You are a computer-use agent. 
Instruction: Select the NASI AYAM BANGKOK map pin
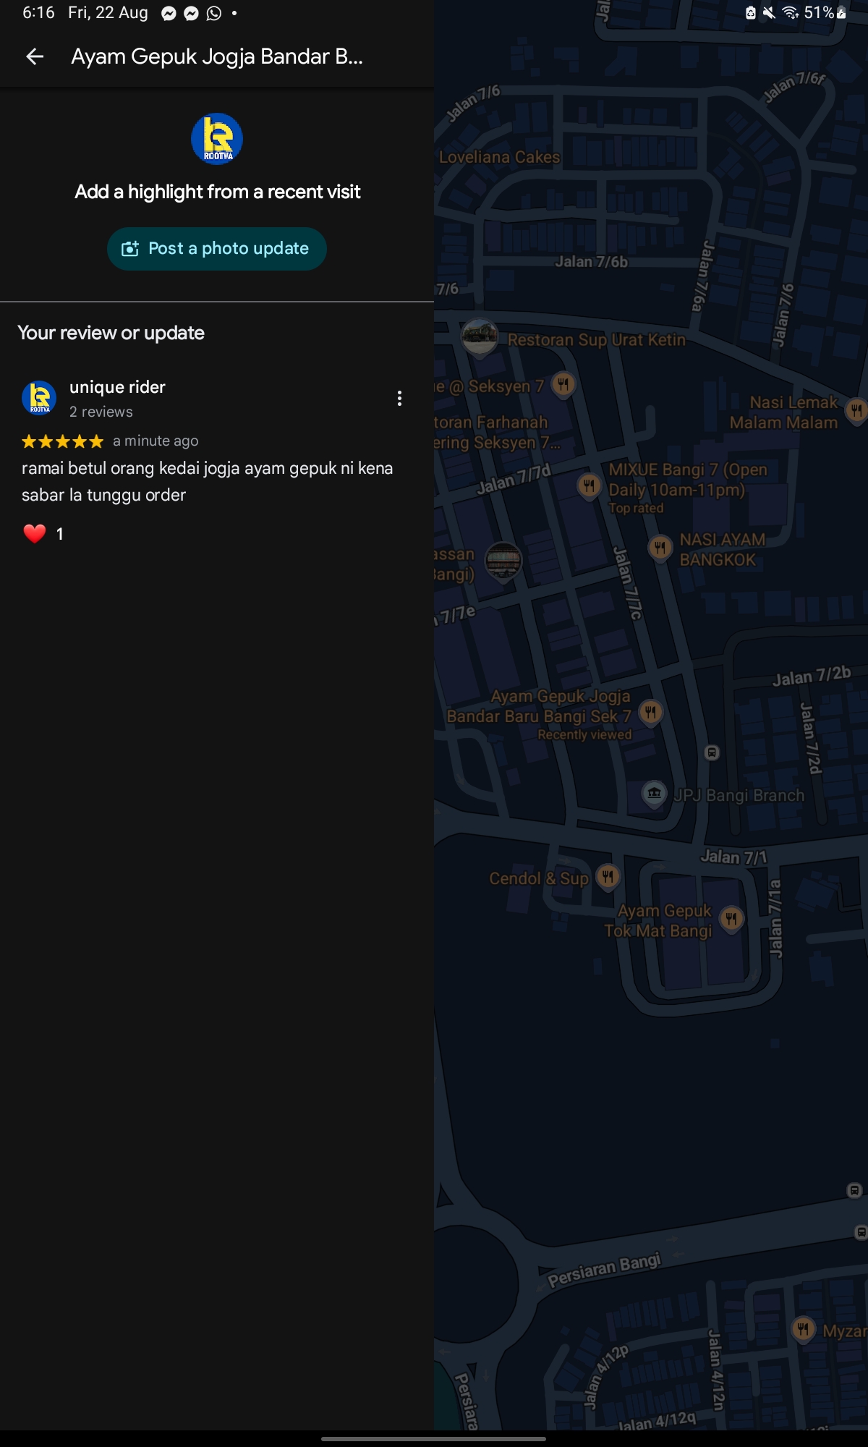coord(660,548)
